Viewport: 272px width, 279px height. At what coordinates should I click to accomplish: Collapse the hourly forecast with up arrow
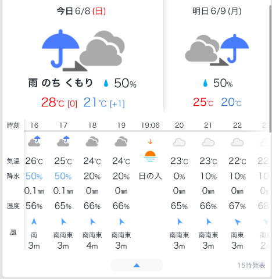coord(137,265)
